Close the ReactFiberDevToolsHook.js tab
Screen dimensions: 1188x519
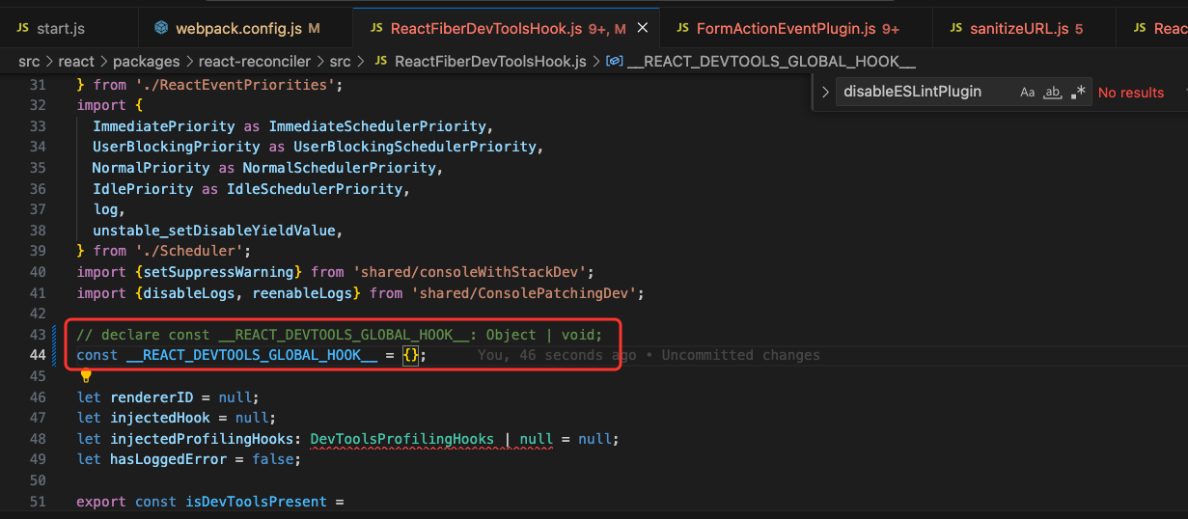point(643,29)
